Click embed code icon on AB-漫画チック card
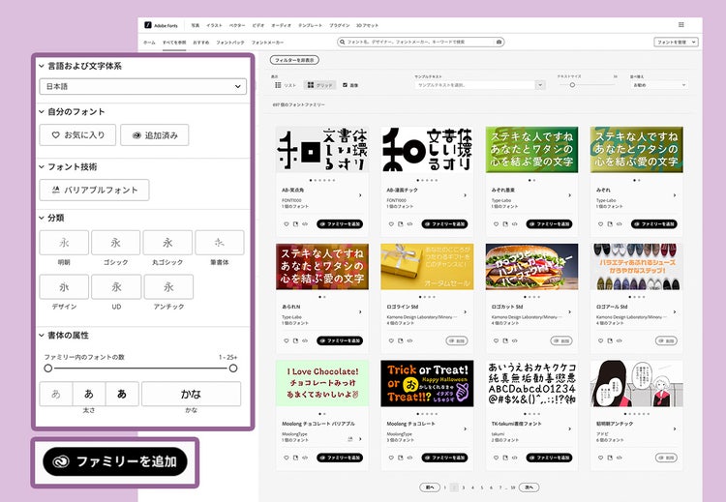Viewport: 726px width, 502px height. 409,224
